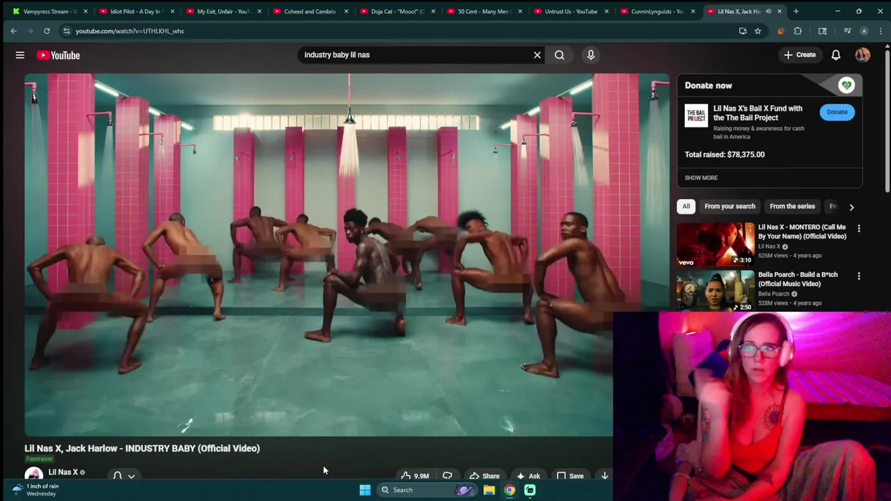Viewport: 891px width, 501px height.
Task: Open Chrome extensions puzzle icon
Action: pyautogui.click(x=798, y=31)
